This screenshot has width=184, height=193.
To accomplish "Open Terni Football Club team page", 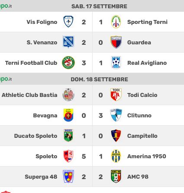I will pyautogui.click(x=31, y=63).
